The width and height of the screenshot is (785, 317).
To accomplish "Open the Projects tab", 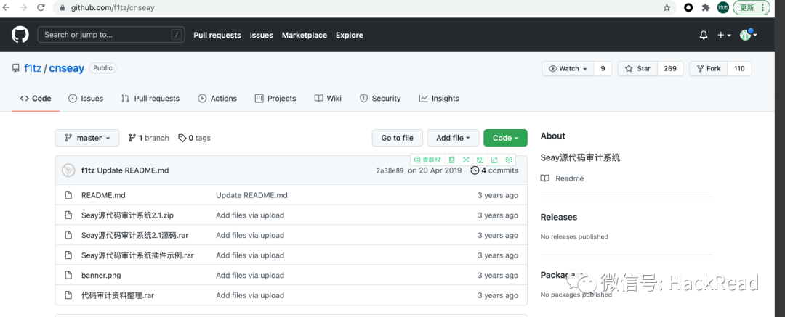I will tap(275, 99).
